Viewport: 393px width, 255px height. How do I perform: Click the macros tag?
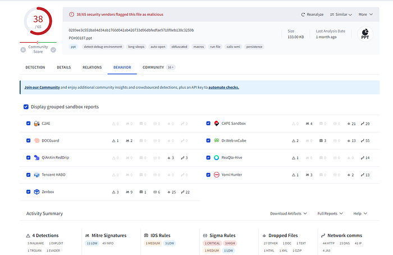tap(199, 47)
